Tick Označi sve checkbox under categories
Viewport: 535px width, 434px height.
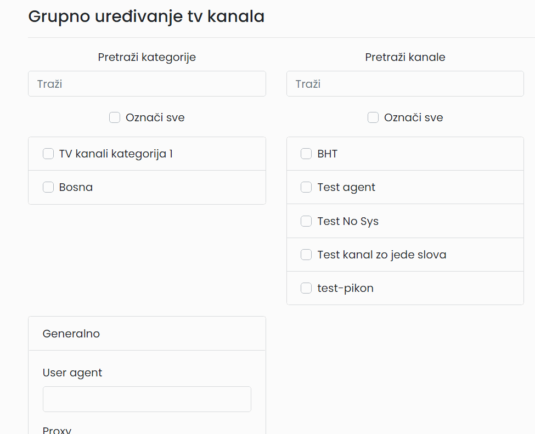click(x=115, y=117)
